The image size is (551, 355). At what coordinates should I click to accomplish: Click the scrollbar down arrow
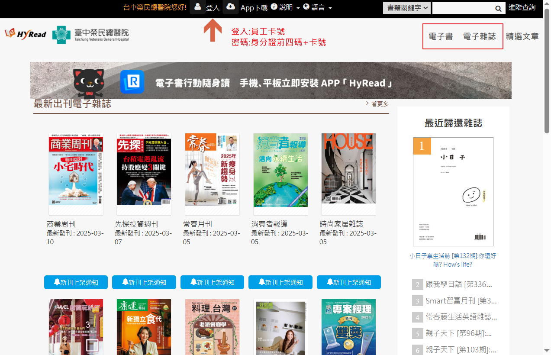tap(547, 351)
